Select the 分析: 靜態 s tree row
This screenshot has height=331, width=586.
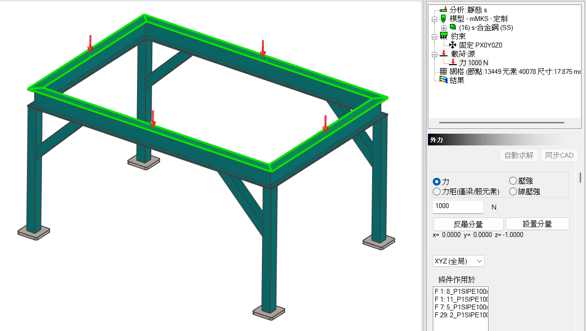468,10
